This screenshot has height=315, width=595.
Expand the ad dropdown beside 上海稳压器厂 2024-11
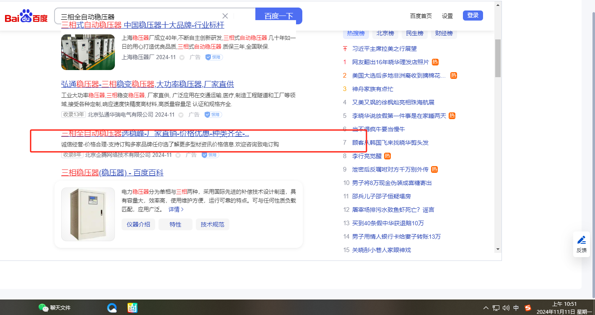click(182, 57)
